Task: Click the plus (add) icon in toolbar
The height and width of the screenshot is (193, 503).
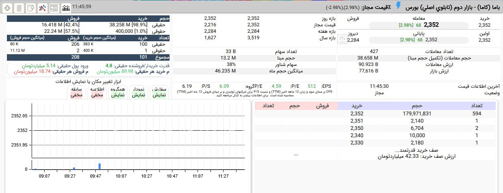Action: click(x=7, y=8)
